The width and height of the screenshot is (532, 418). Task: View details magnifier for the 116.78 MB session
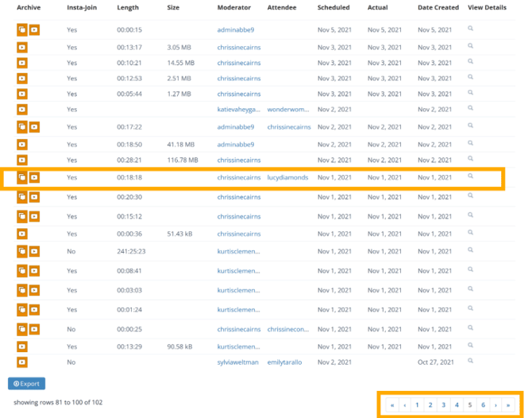coord(470,160)
